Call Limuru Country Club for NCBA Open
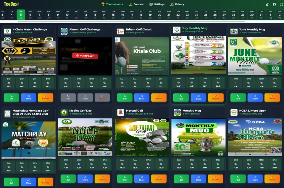The width and height of the screenshot is (284, 188). (x=238, y=179)
